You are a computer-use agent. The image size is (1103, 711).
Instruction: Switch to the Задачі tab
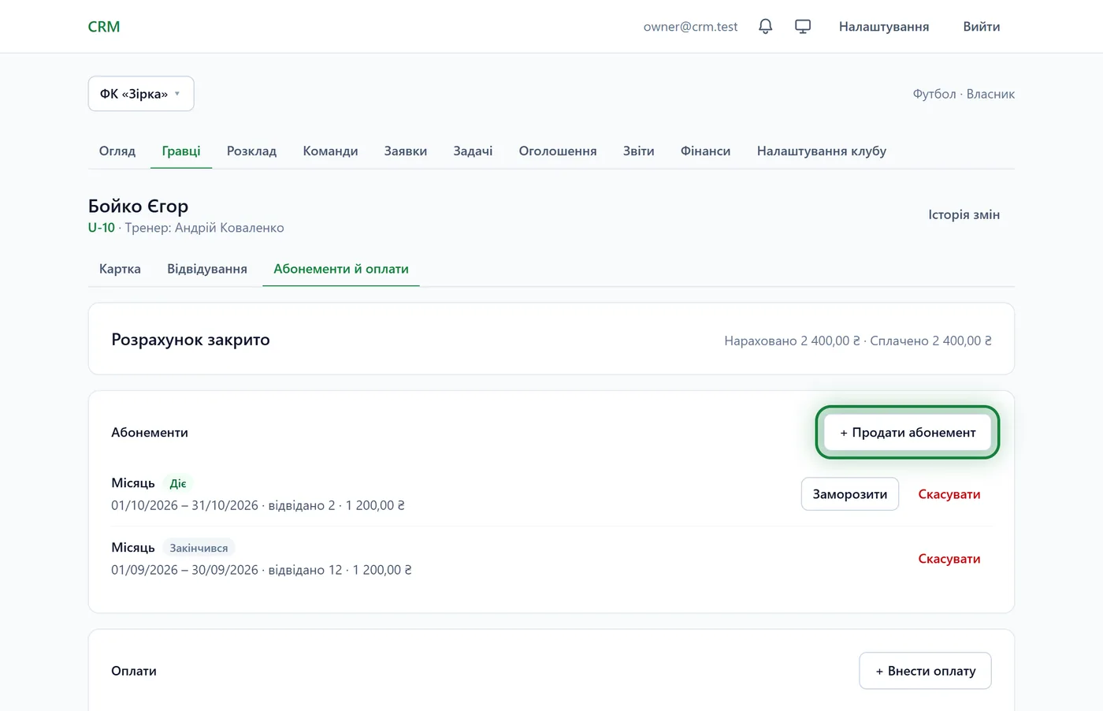(x=473, y=151)
